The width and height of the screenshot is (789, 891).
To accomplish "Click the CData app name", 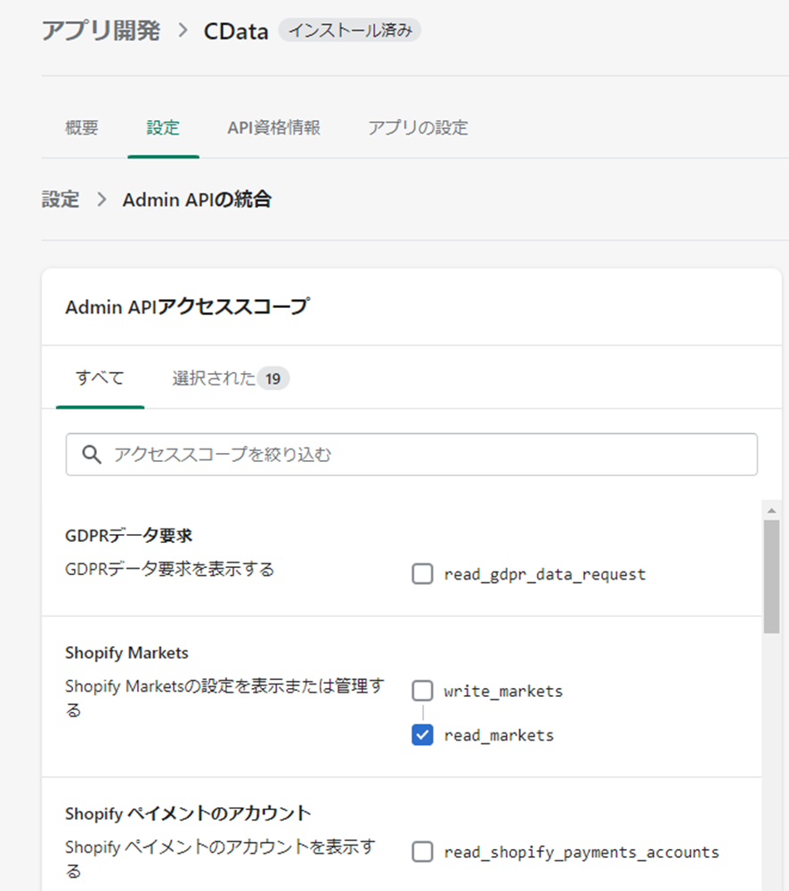I will 236,30.
